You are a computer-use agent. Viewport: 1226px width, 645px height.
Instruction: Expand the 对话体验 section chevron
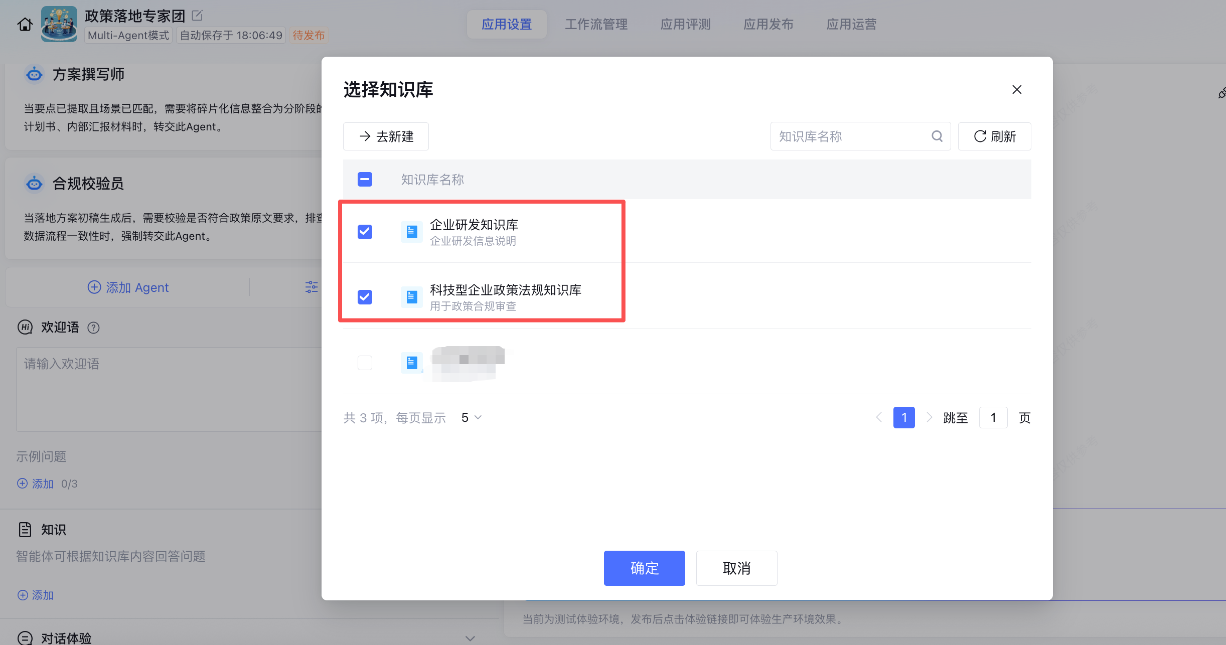click(x=470, y=638)
